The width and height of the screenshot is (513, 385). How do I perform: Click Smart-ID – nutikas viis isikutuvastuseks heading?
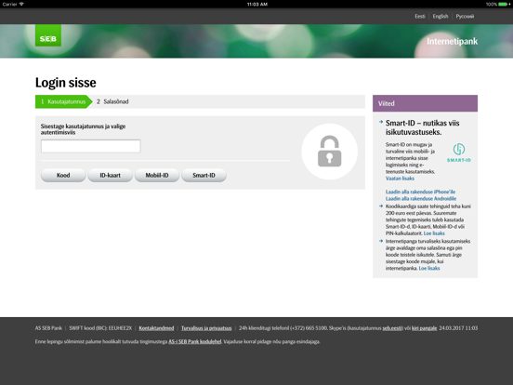[x=422, y=127]
